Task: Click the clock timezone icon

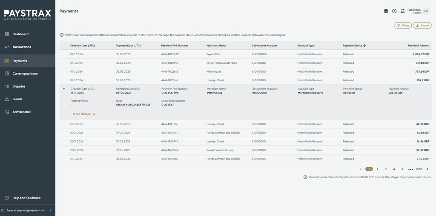Action: (x=394, y=11)
